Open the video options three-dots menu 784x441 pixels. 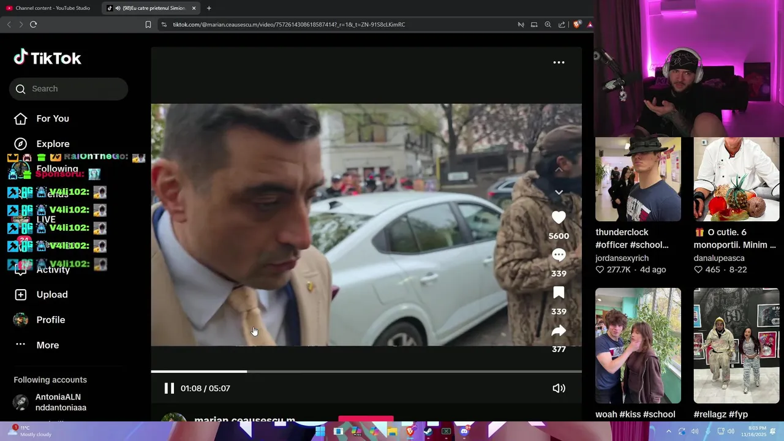pos(559,62)
